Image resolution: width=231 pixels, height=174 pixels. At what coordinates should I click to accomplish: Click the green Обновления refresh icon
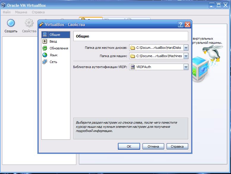click(45, 48)
